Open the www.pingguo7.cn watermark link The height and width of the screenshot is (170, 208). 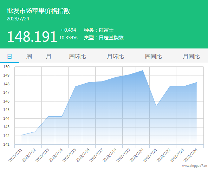tap(194, 166)
